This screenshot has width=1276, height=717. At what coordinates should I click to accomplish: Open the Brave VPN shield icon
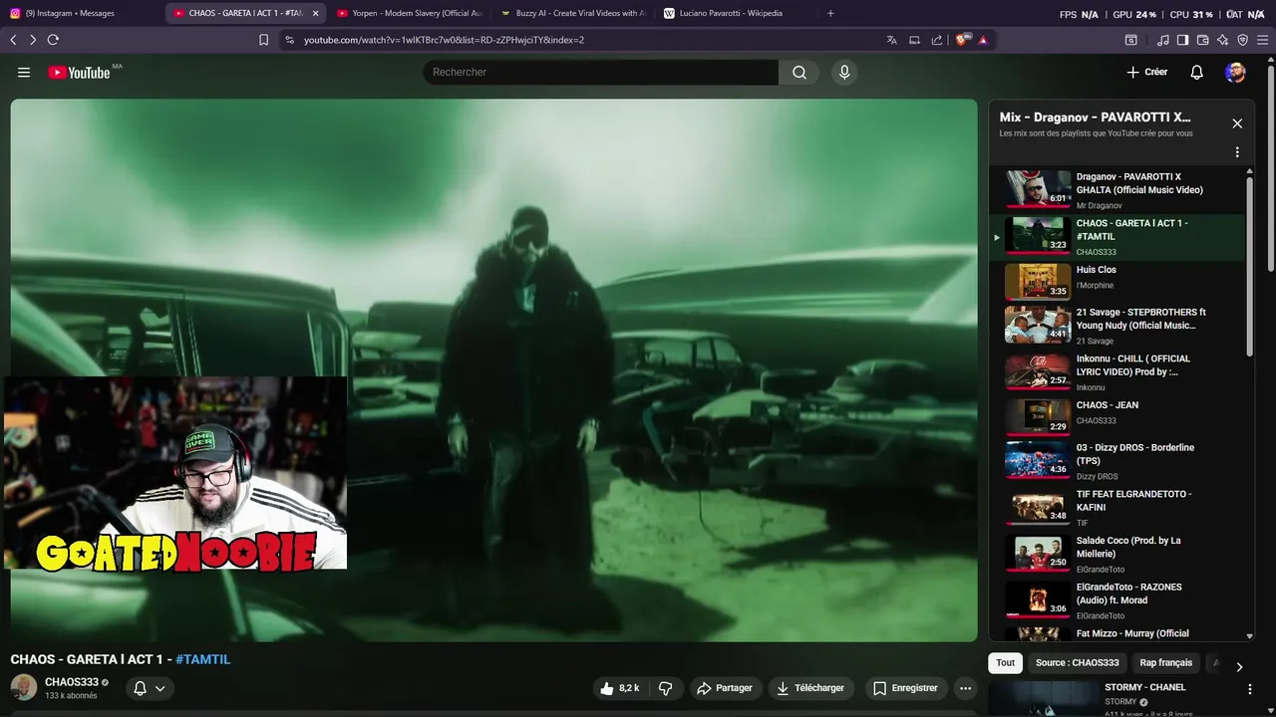(x=1242, y=40)
